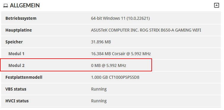Select the Speicher row label
Screen dimensions: 224x110
(14, 42)
